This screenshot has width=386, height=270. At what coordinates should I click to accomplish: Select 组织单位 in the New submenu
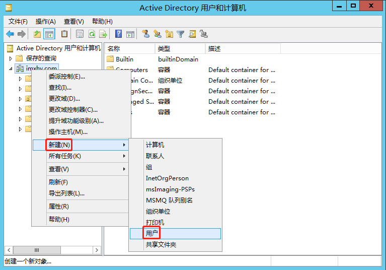(175, 212)
